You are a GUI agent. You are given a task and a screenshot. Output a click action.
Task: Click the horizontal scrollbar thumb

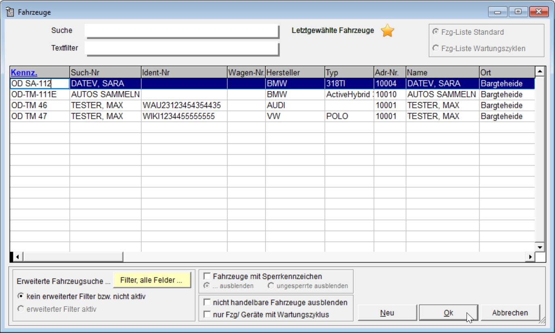[72, 257]
